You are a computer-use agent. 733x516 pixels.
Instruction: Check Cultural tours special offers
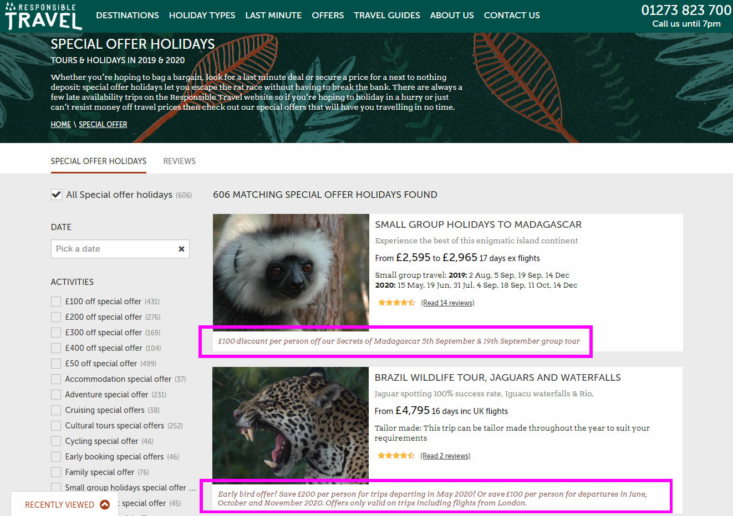(56, 426)
